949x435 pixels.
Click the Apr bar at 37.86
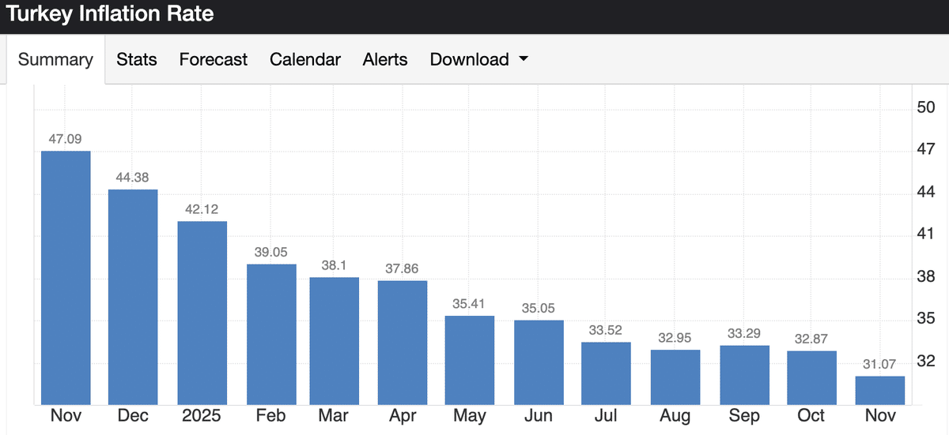pos(403,342)
